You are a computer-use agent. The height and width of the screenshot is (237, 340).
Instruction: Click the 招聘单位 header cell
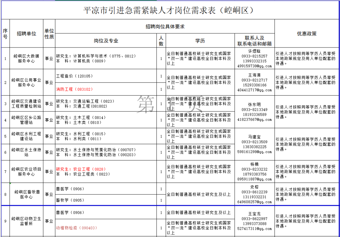[26, 34]
